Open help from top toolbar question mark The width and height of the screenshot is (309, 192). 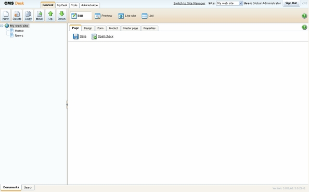304,16
